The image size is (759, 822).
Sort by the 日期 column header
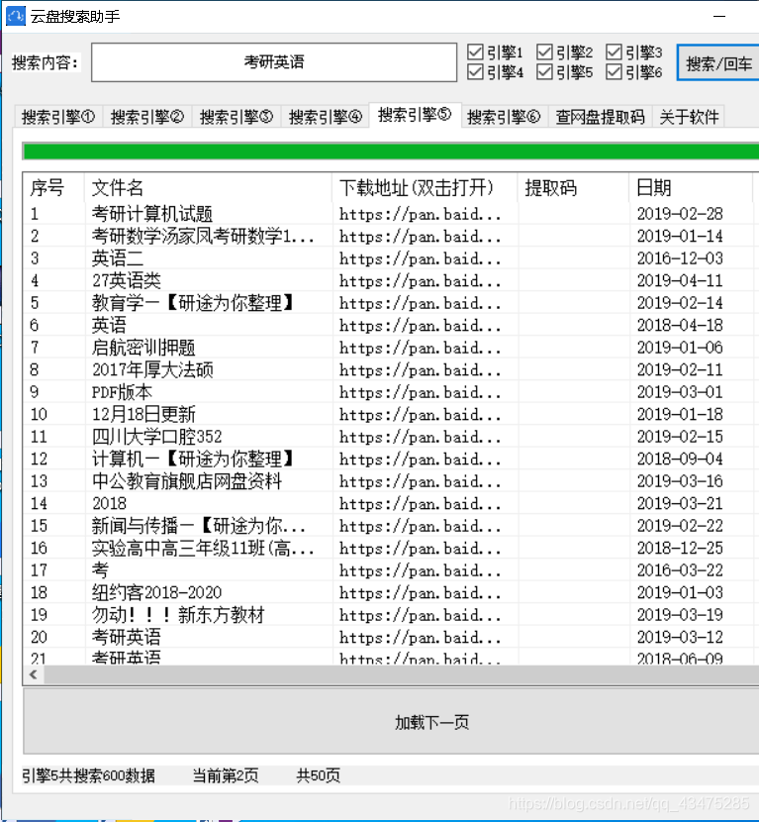(x=691, y=187)
